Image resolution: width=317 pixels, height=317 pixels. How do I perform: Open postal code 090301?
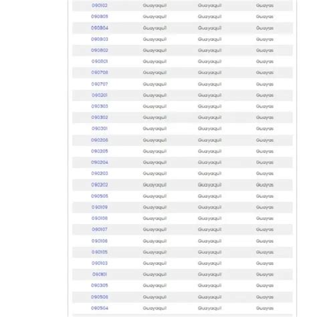pos(100,128)
